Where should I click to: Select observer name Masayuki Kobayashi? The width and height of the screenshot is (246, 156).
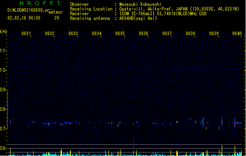point(140,4)
